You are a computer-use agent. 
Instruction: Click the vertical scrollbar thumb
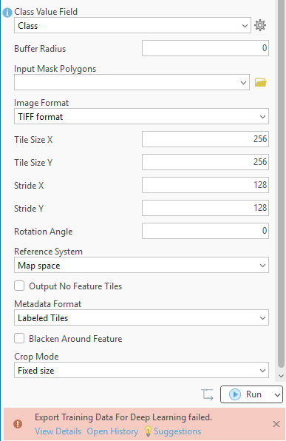tap(282, 183)
